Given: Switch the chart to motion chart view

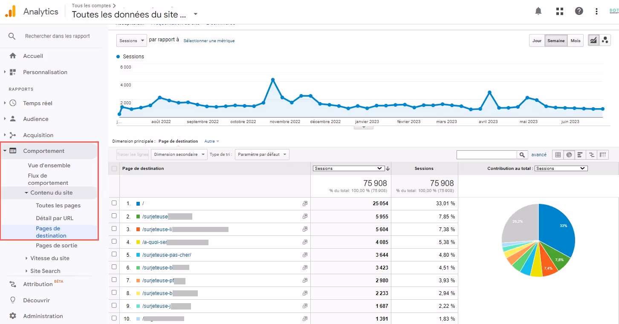Looking at the screenshot, I should click(605, 40).
